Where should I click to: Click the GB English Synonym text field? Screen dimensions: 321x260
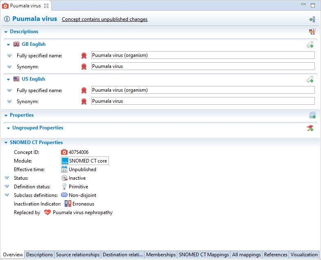coord(203,66)
